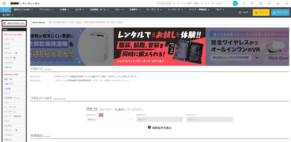Open the 中カテゴリー dropdown
The height and width of the screenshot is (142, 291).
[159, 119]
